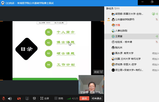The width and height of the screenshot is (159, 102).
Task: Collapse video thumbnails with 收起
Action: tap(98, 72)
